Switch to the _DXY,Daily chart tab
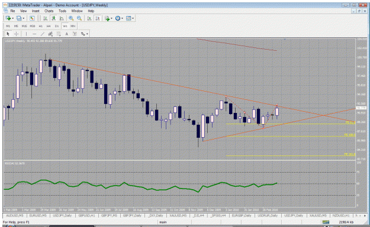 [155, 215]
